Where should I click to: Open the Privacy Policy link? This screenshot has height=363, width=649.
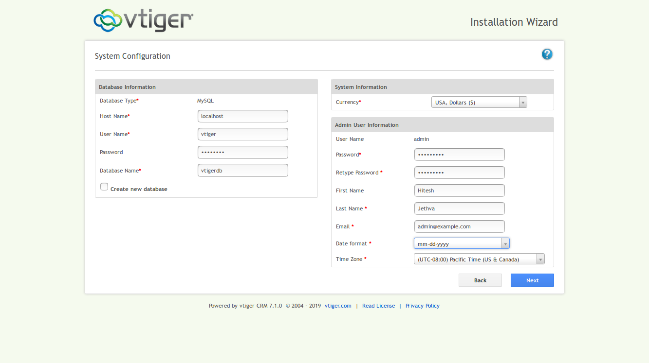[x=423, y=306]
